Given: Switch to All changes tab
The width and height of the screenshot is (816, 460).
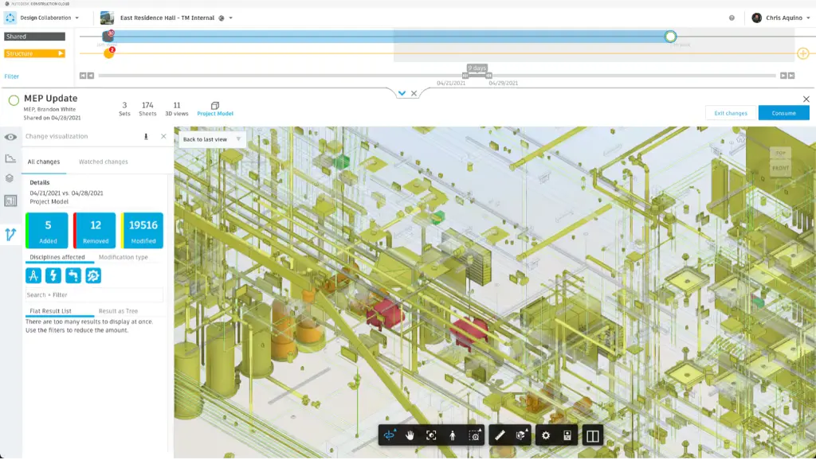Looking at the screenshot, I should pyautogui.click(x=44, y=162).
